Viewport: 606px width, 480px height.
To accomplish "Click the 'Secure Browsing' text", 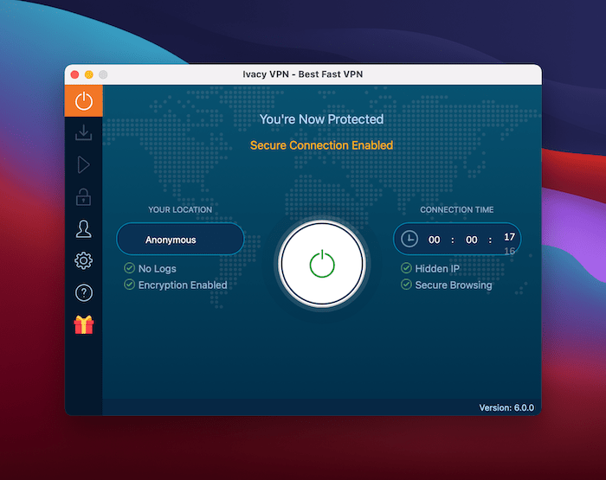I will point(454,285).
